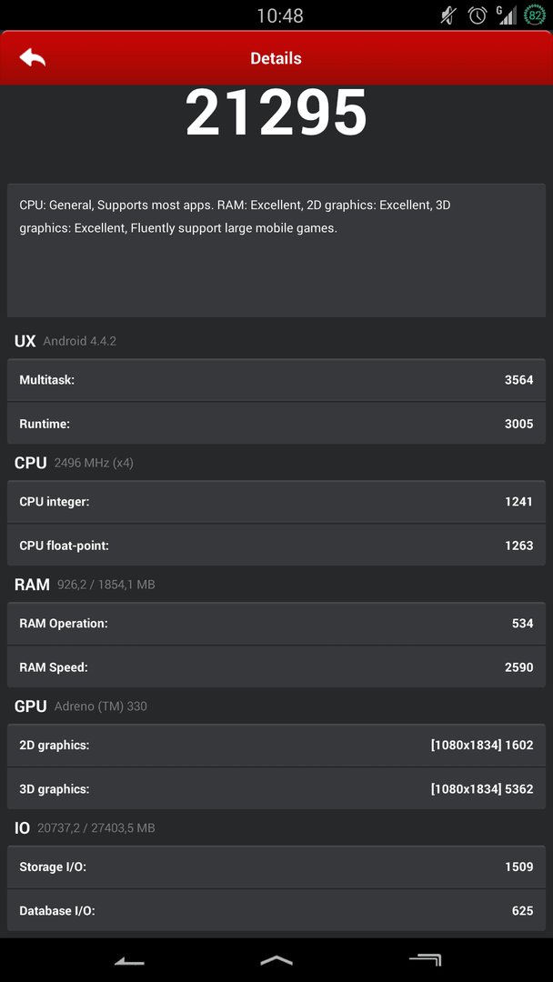This screenshot has height=982, width=553.
Task: Tap the Android home navigation button
Action: click(x=276, y=960)
